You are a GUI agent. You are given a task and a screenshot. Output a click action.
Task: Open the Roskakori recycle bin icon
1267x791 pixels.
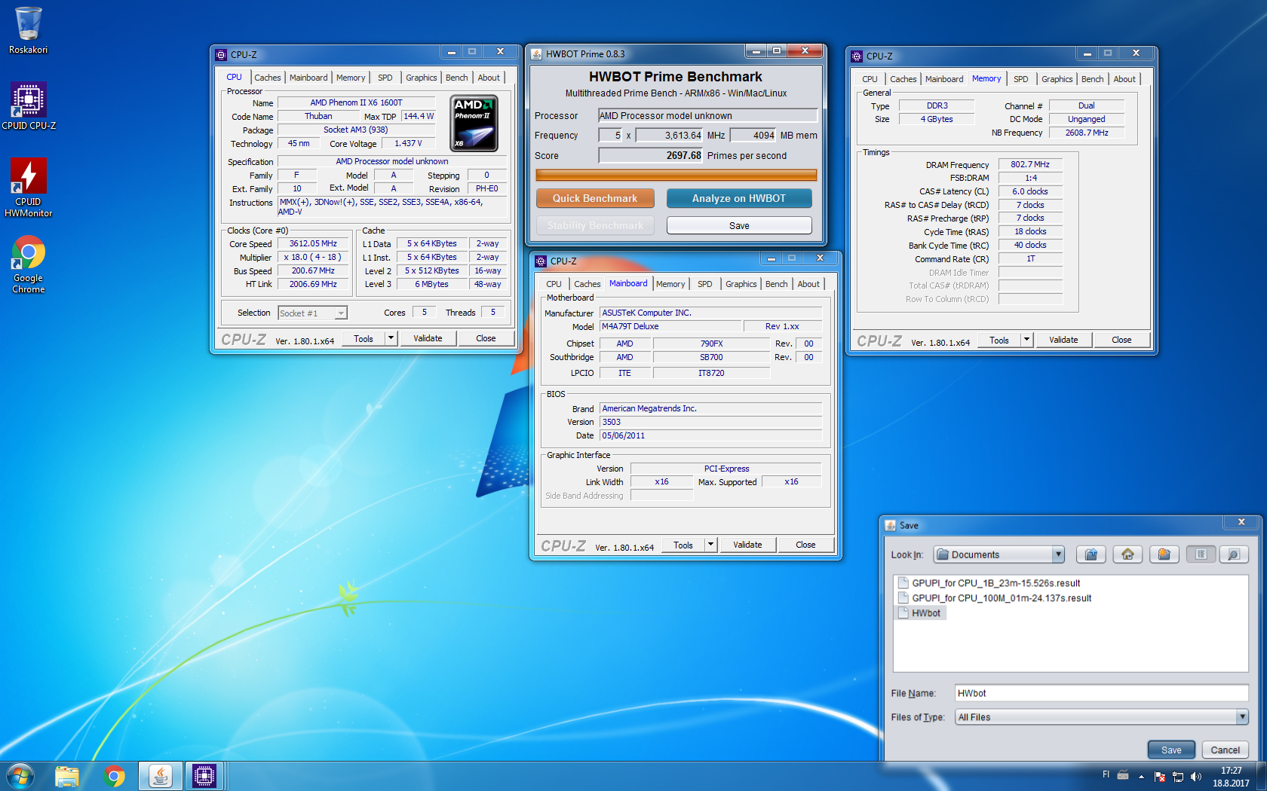pos(28,30)
